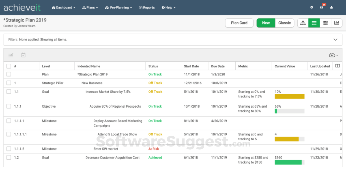This screenshot has height=169, width=346.
Task: Click the column chooser icon
Action: click(x=338, y=66)
